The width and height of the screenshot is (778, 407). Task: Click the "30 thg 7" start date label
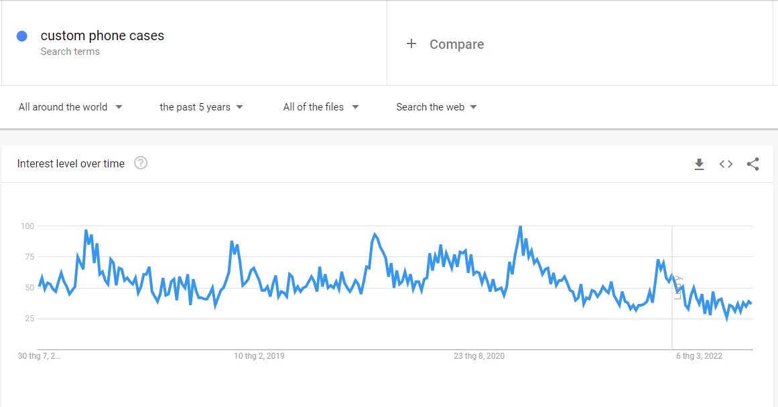(x=39, y=356)
